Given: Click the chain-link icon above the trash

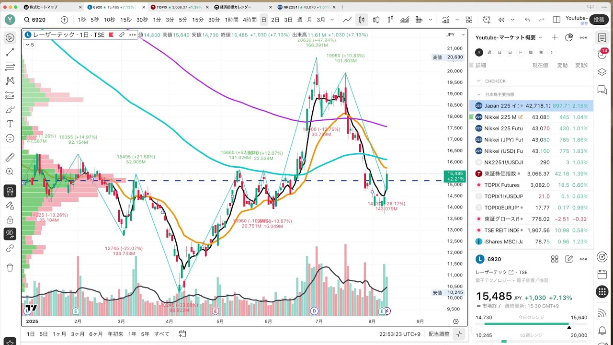Looking at the screenshot, I should click(x=10, y=248).
